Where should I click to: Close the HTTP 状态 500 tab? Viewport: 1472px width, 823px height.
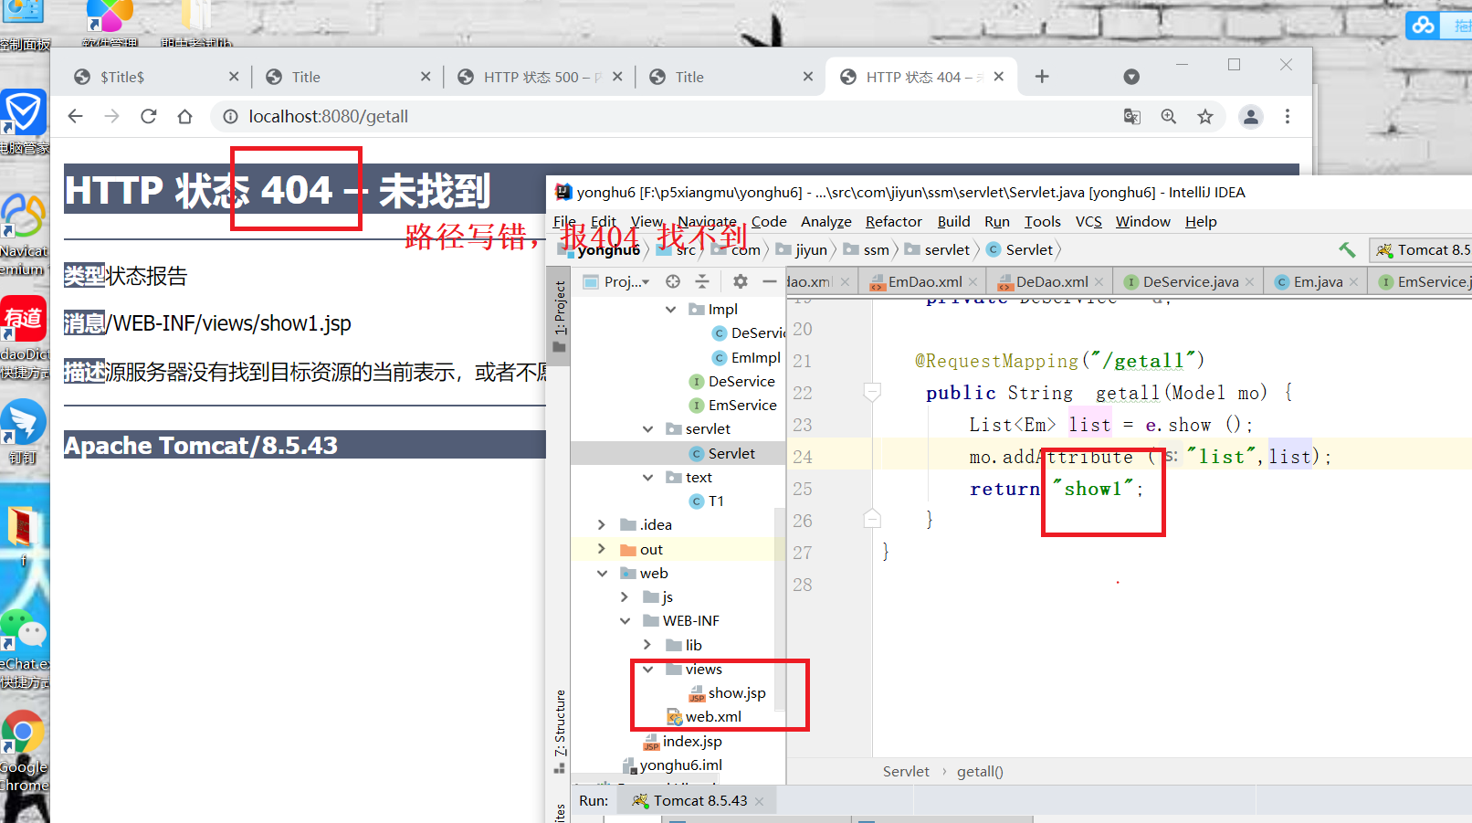[617, 77]
